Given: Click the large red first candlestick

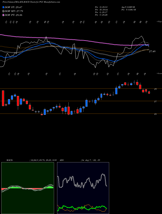Looking at the screenshot, I should pos(3,98).
